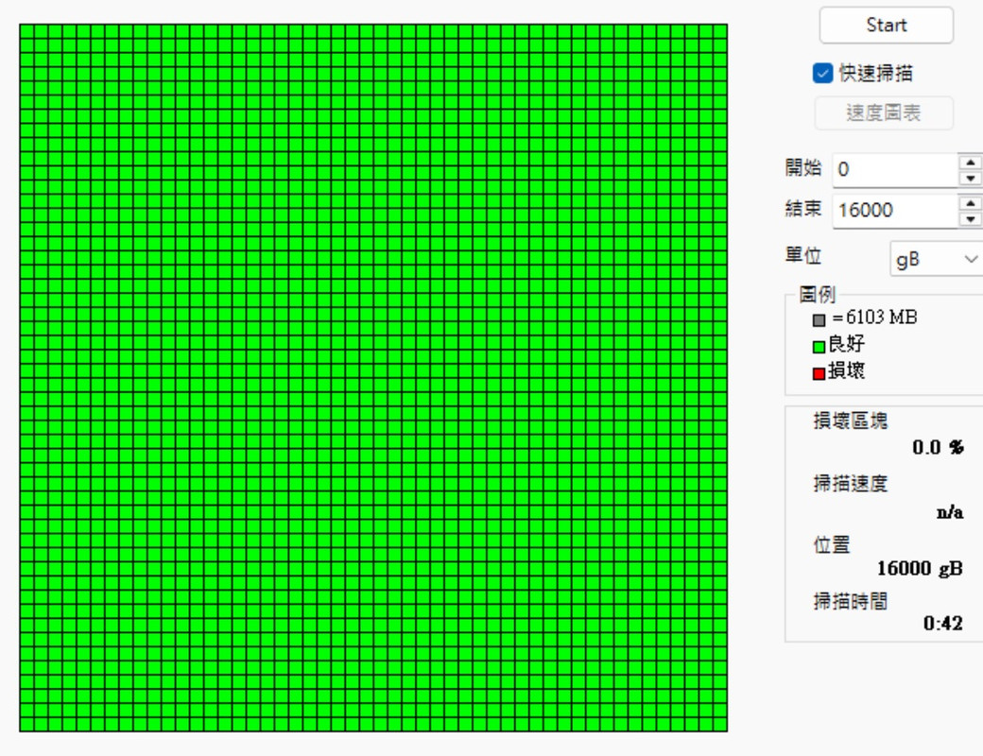Click the 結束 label text
Viewport: 983px width, 756px height.
[803, 208]
